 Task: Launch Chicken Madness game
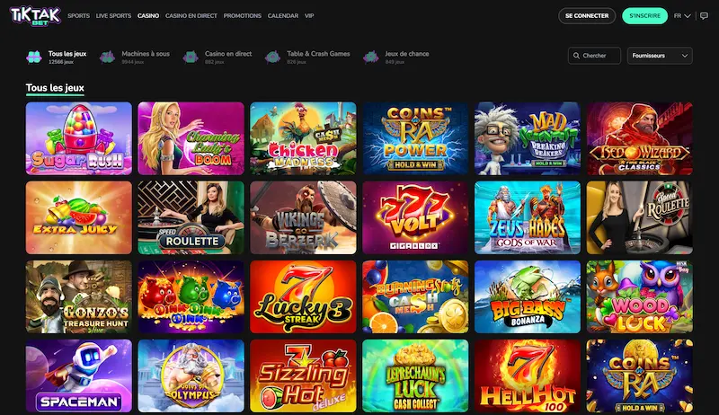(x=303, y=138)
